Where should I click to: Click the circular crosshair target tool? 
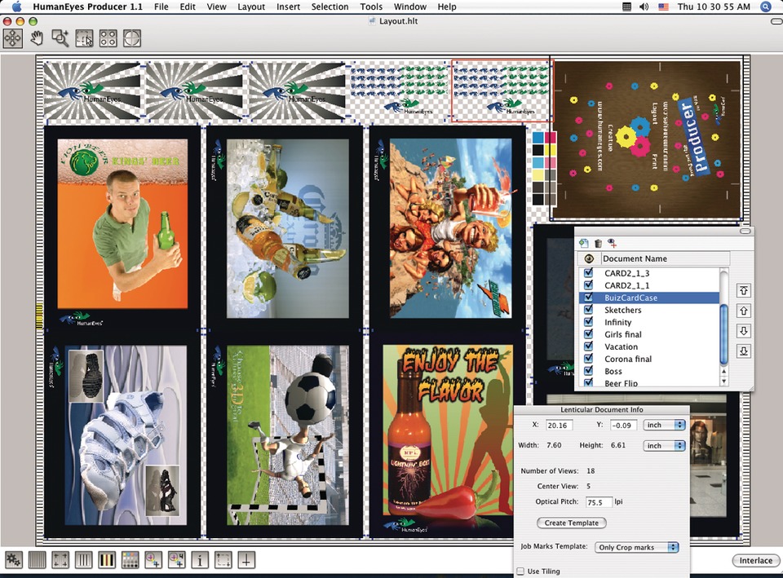132,38
